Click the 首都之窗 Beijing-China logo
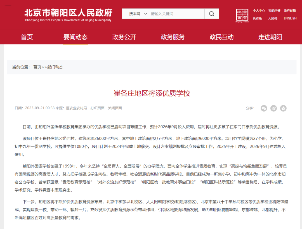This screenshot has width=302, height=229. [x=242, y=15]
